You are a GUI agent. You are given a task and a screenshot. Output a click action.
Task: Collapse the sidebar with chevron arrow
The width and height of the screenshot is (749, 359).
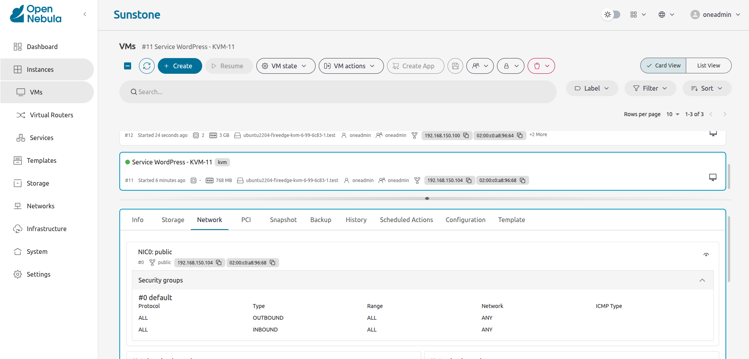pos(85,14)
